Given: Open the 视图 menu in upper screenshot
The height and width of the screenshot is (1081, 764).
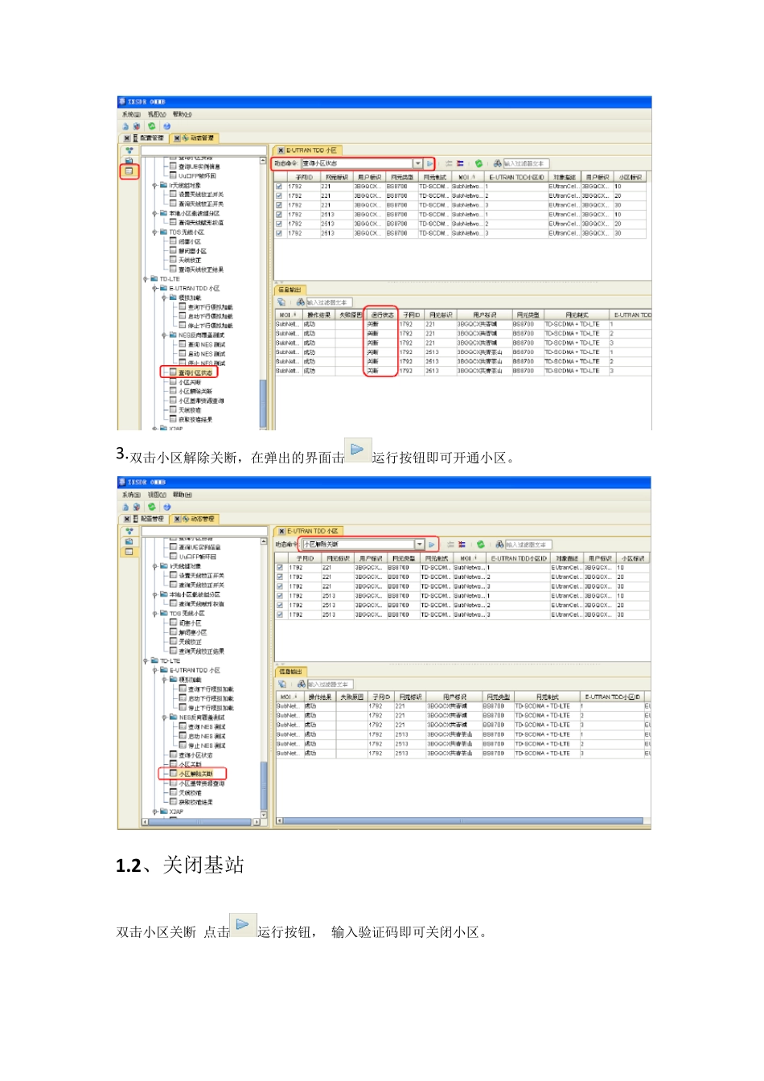Looking at the screenshot, I should [x=157, y=114].
